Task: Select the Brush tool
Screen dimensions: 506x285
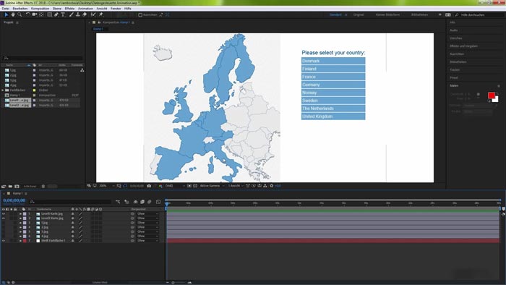Action: point(72,14)
